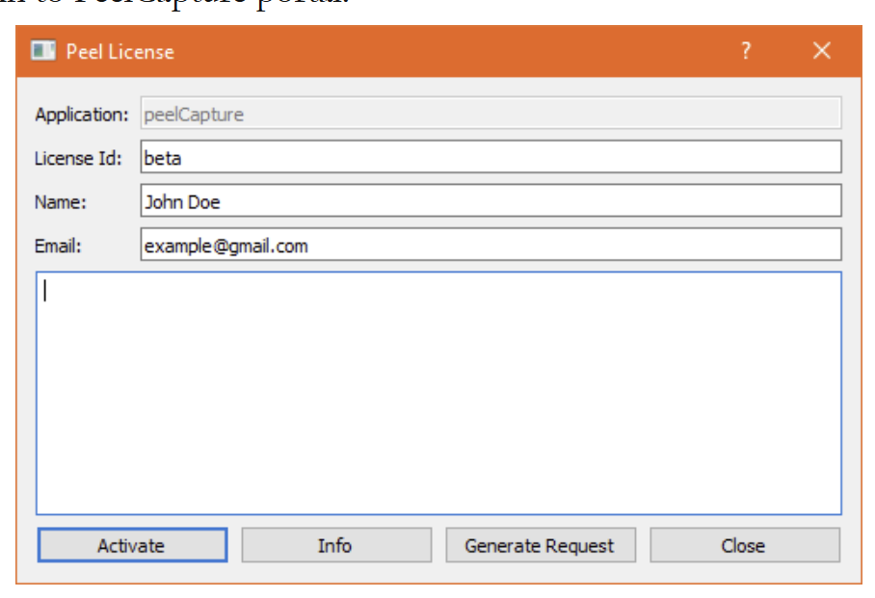Click the "License Id:" label
Screen dimensions: 875x598
pos(77,159)
